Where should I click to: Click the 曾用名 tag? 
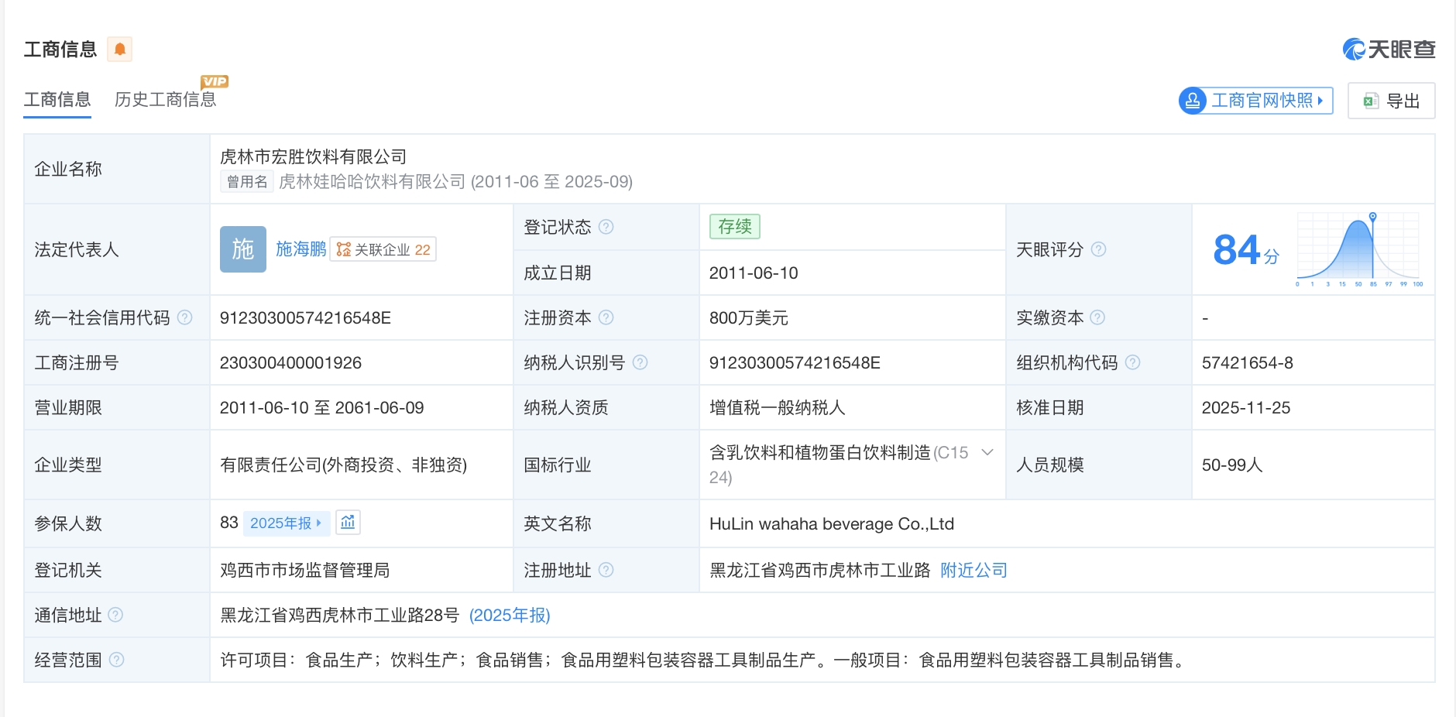click(x=247, y=182)
